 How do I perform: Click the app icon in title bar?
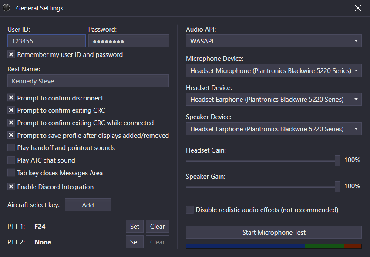pyautogui.click(x=7, y=8)
